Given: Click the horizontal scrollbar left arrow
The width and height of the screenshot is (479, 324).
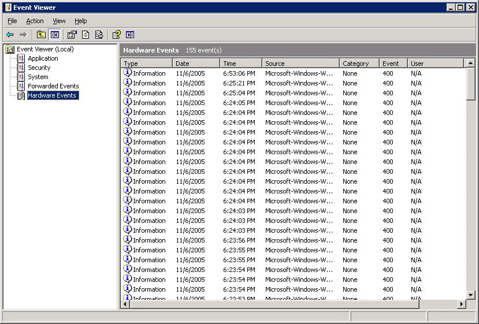Looking at the screenshot, I should [x=125, y=304].
